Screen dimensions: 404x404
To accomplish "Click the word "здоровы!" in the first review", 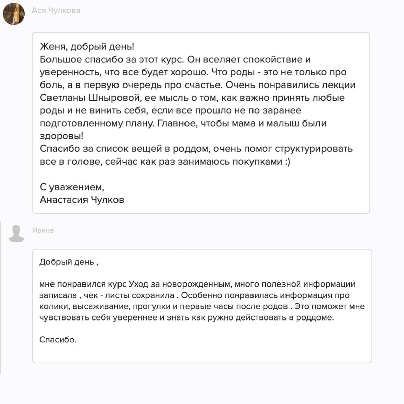I will coord(62,136).
